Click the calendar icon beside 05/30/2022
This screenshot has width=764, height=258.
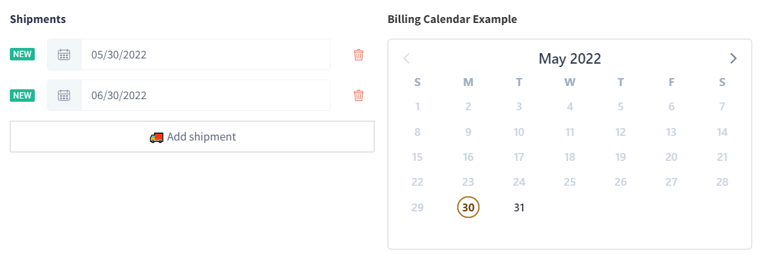click(x=64, y=54)
